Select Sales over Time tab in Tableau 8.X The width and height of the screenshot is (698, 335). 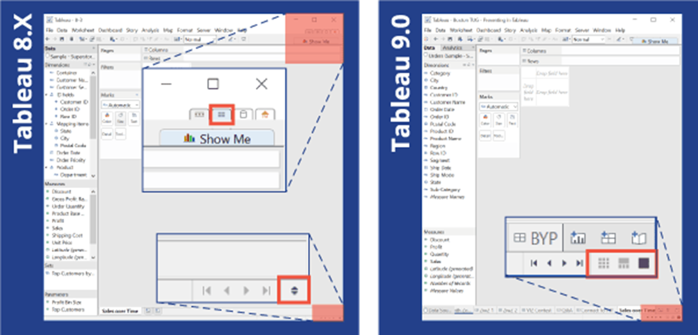tap(120, 311)
